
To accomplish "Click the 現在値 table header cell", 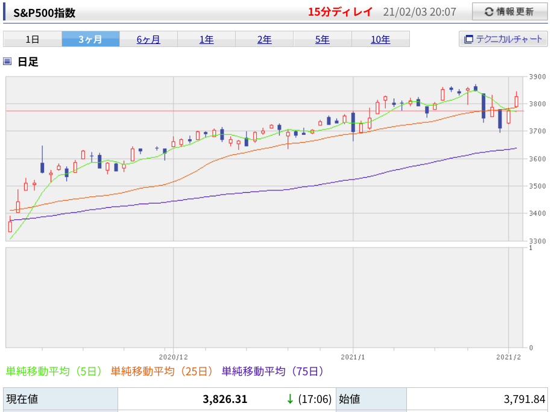I will pyautogui.click(x=60, y=399).
